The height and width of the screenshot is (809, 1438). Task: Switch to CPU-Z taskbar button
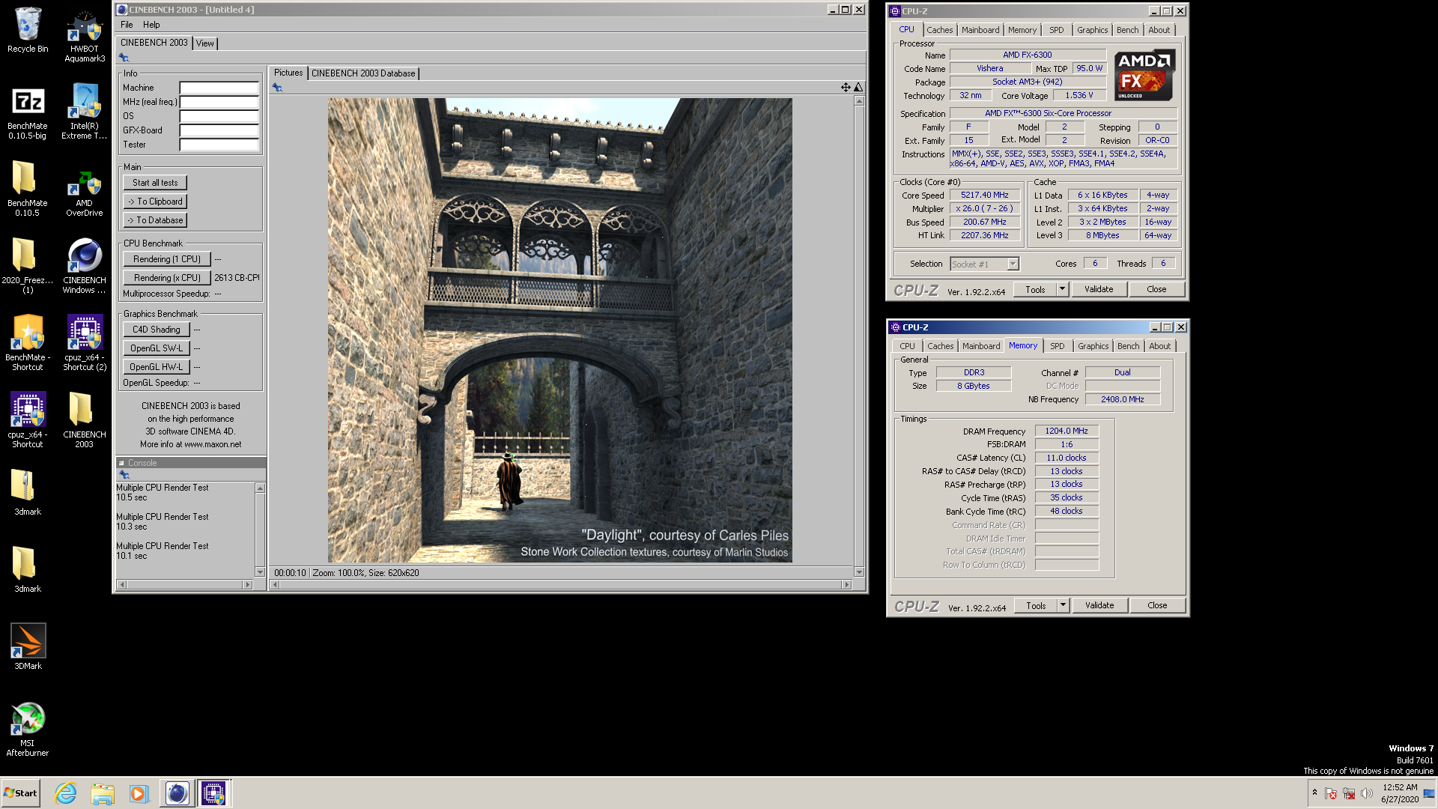[x=213, y=793]
